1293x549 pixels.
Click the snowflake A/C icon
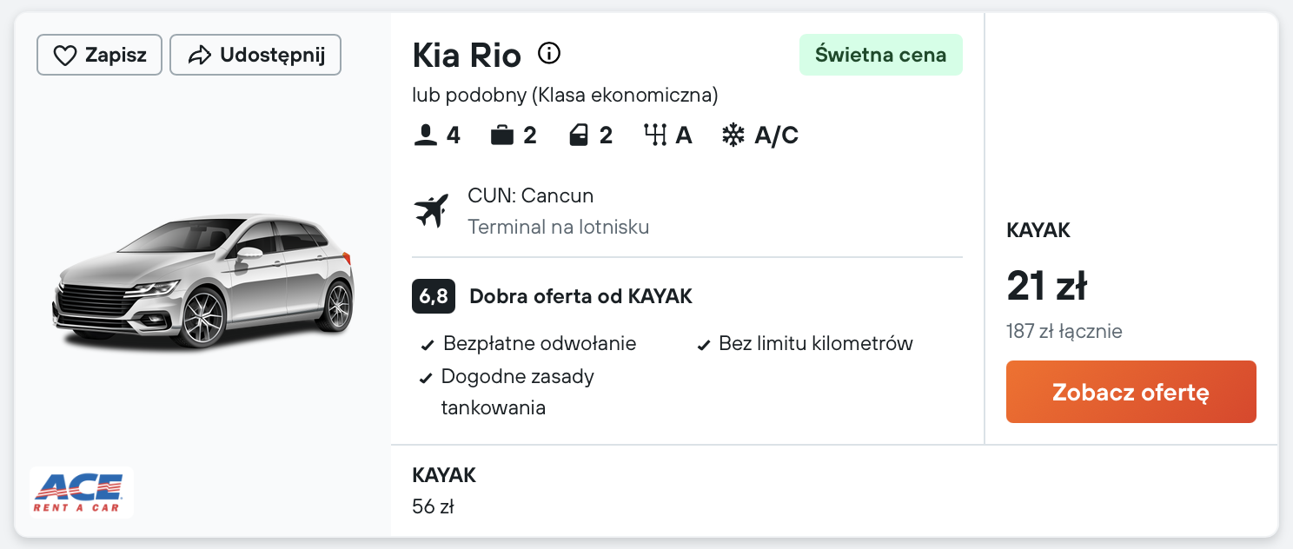pos(733,136)
